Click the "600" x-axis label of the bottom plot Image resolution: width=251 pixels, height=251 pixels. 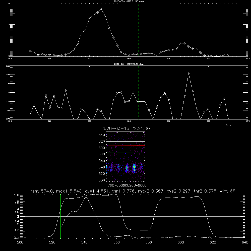point(181,242)
